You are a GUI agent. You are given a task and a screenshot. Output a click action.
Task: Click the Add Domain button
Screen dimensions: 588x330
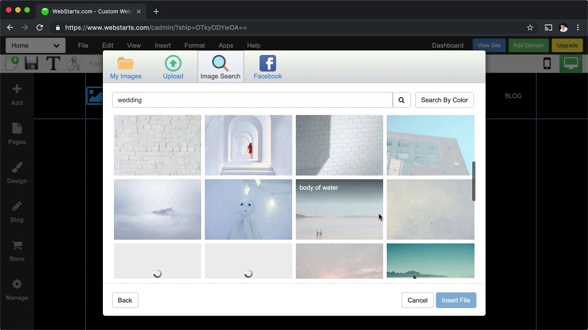[x=529, y=45]
